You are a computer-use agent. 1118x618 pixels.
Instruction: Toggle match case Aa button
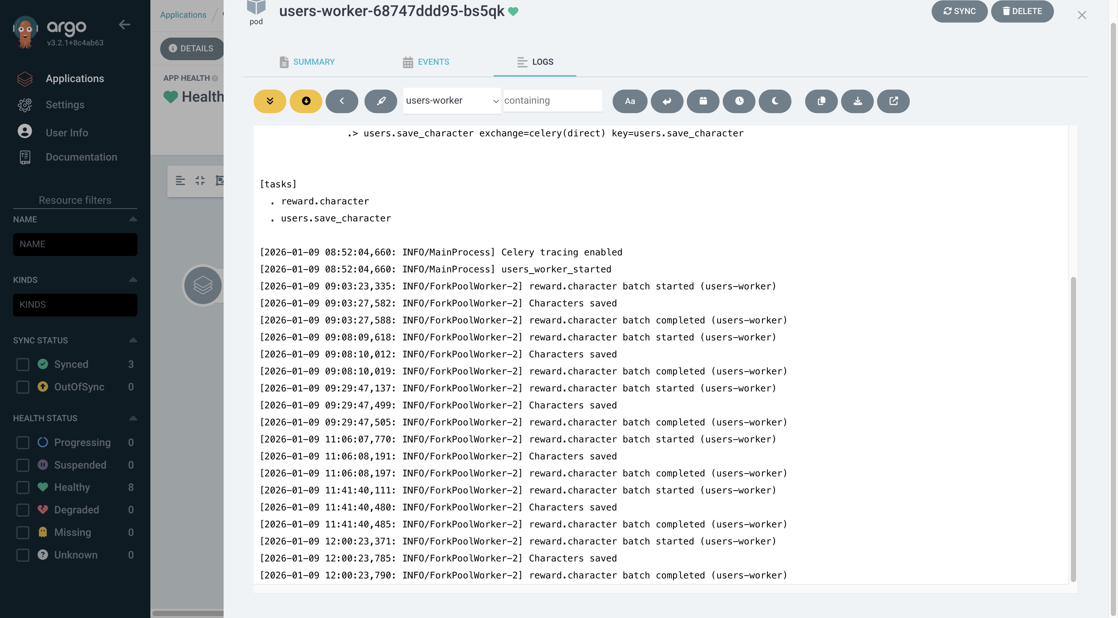(629, 101)
